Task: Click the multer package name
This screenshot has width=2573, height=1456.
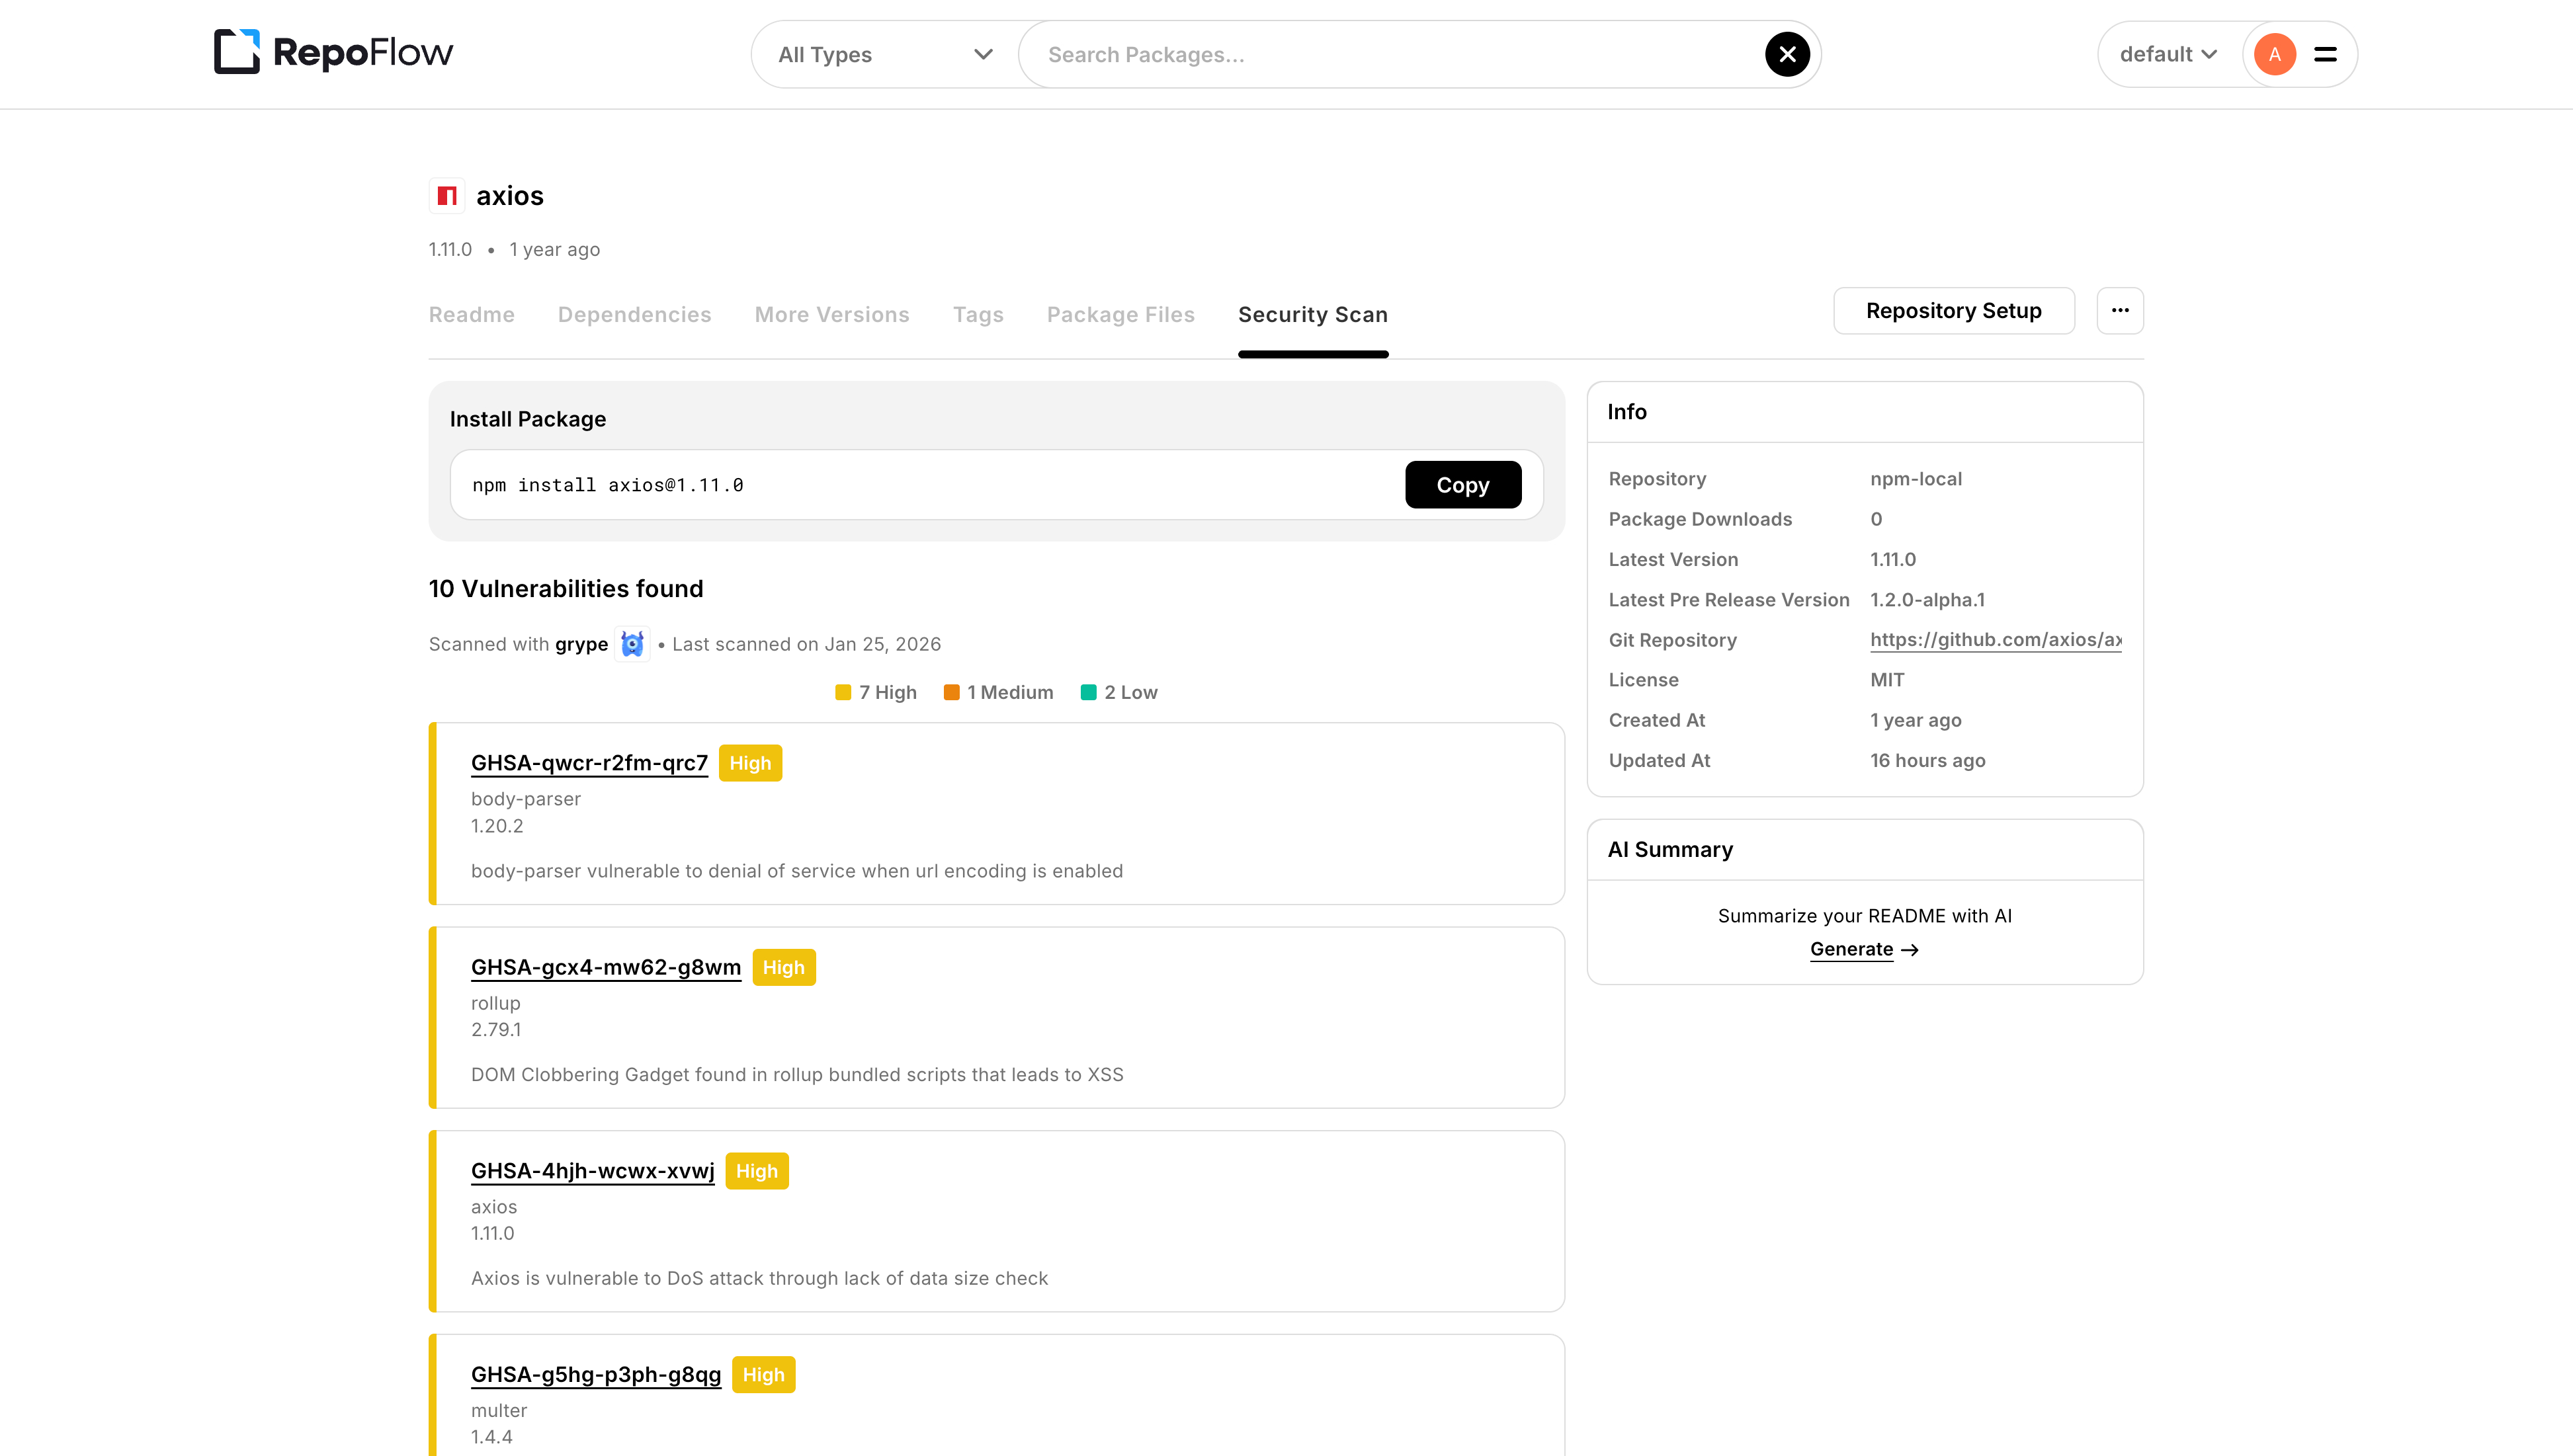Action: (x=499, y=1411)
